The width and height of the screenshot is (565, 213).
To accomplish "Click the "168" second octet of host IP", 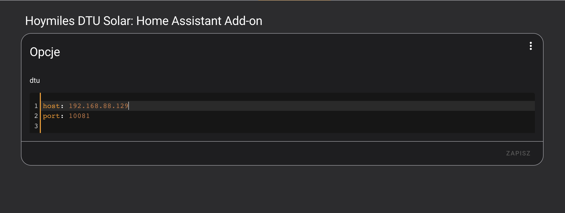I will 92,106.
